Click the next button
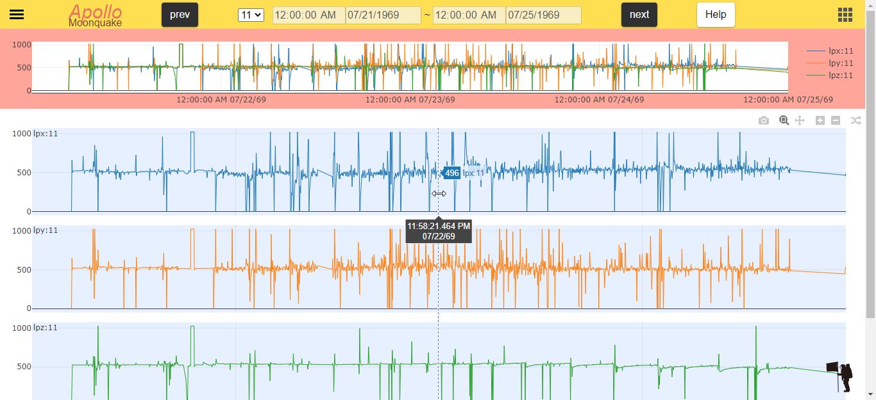The height and width of the screenshot is (400, 876). coord(639,15)
